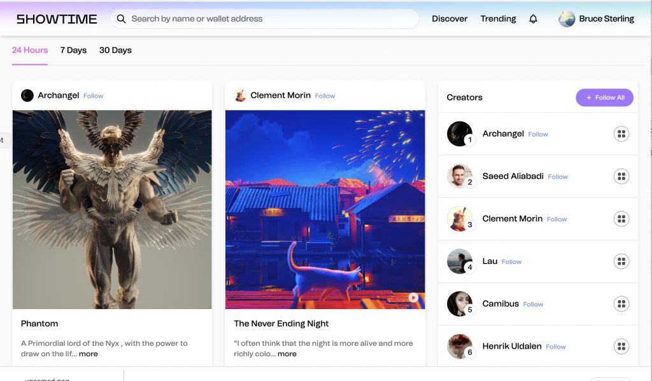Open the Trending page
Viewport: 652px width, 381px height.
(x=498, y=18)
